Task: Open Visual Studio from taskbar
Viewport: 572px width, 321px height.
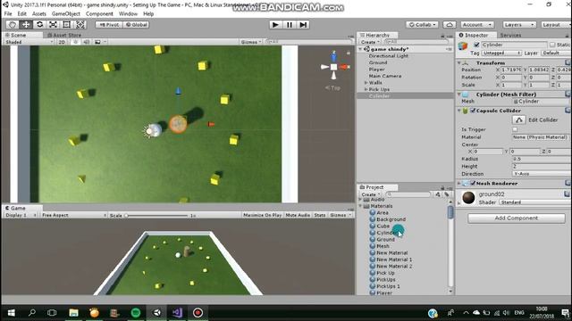Action: (177, 313)
